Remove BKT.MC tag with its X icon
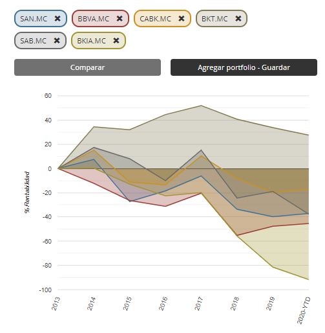This screenshot has height=333, width=325. coord(238,19)
